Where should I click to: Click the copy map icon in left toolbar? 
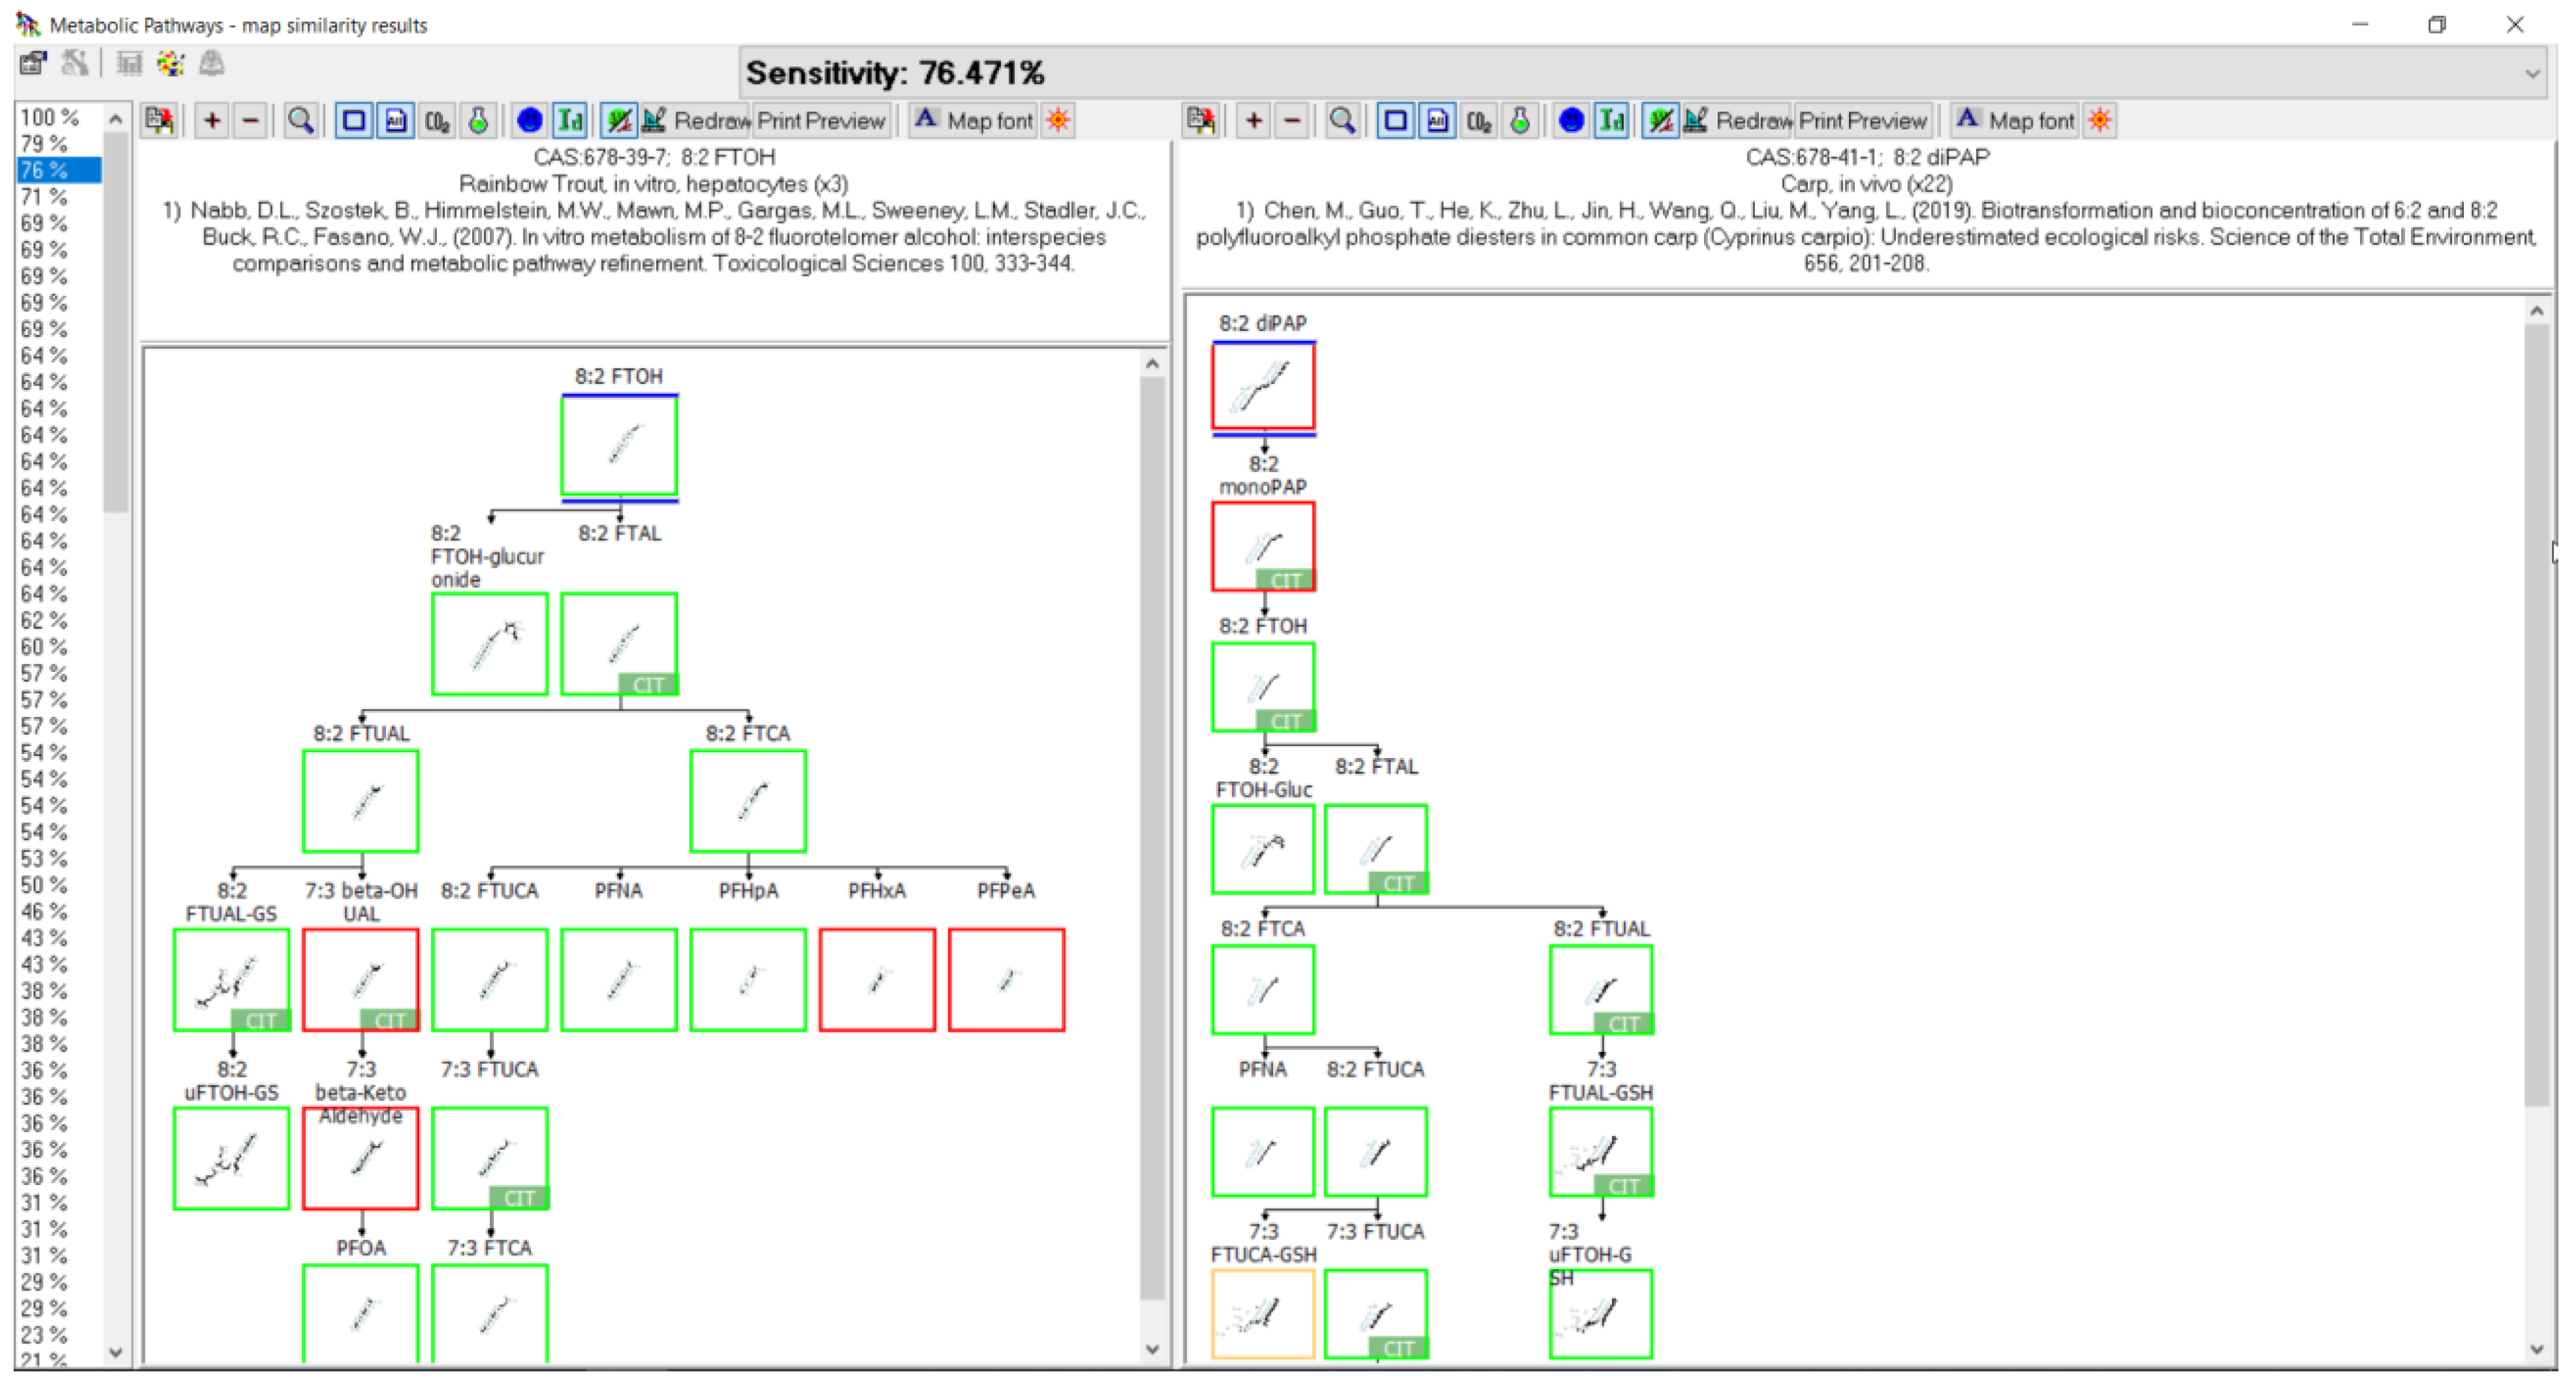click(x=160, y=121)
